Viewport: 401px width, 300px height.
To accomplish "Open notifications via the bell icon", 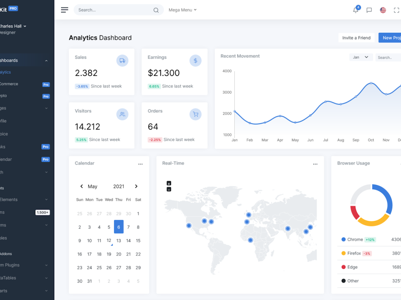I will [x=355, y=10].
